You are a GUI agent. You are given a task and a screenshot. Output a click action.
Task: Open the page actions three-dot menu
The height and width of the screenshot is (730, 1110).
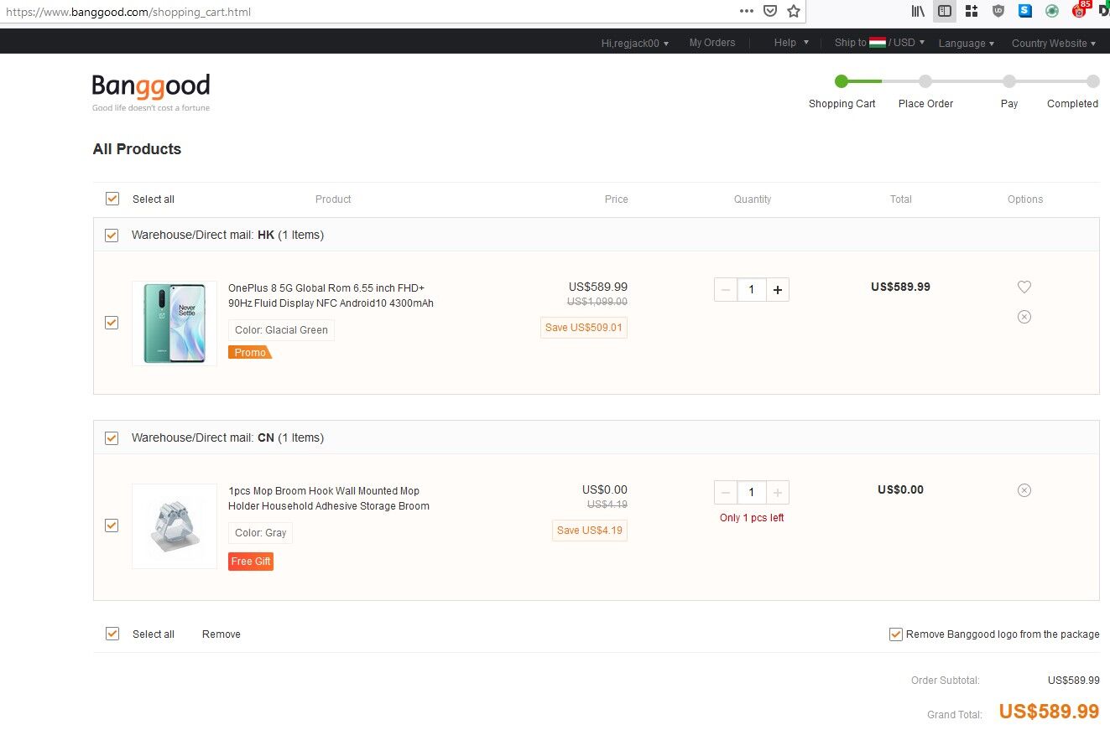pos(746,12)
